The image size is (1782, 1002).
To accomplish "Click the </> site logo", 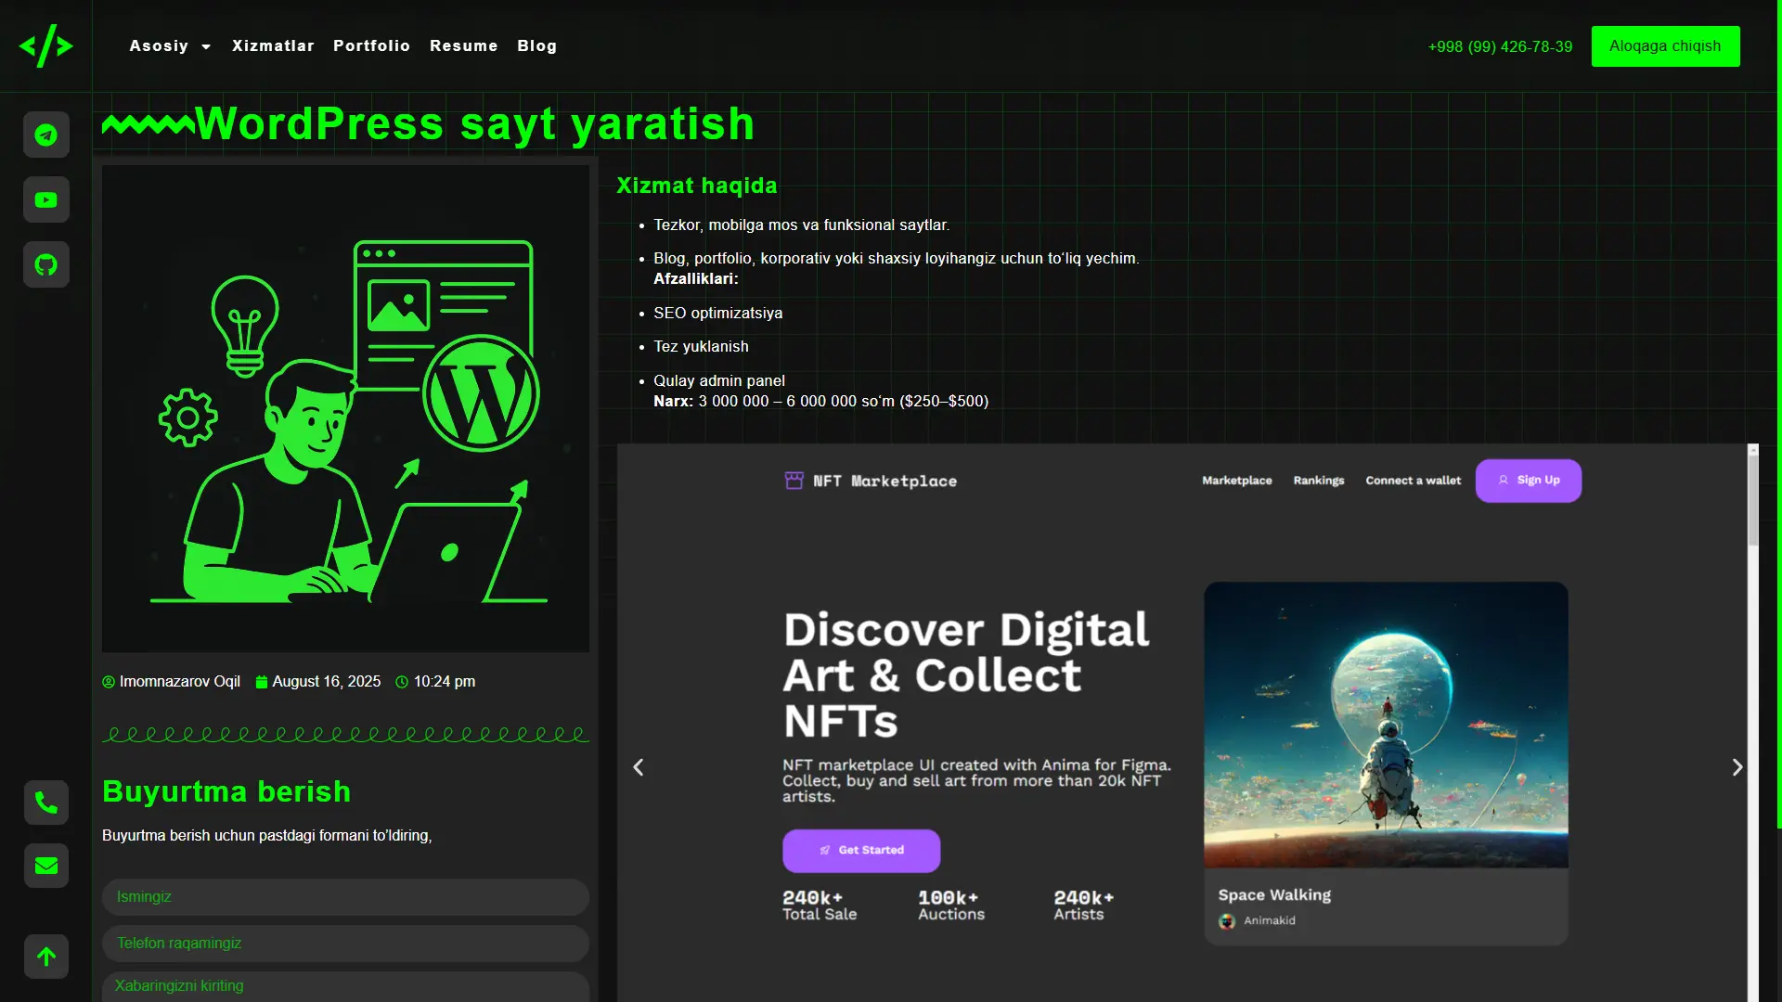I will [x=45, y=45].
